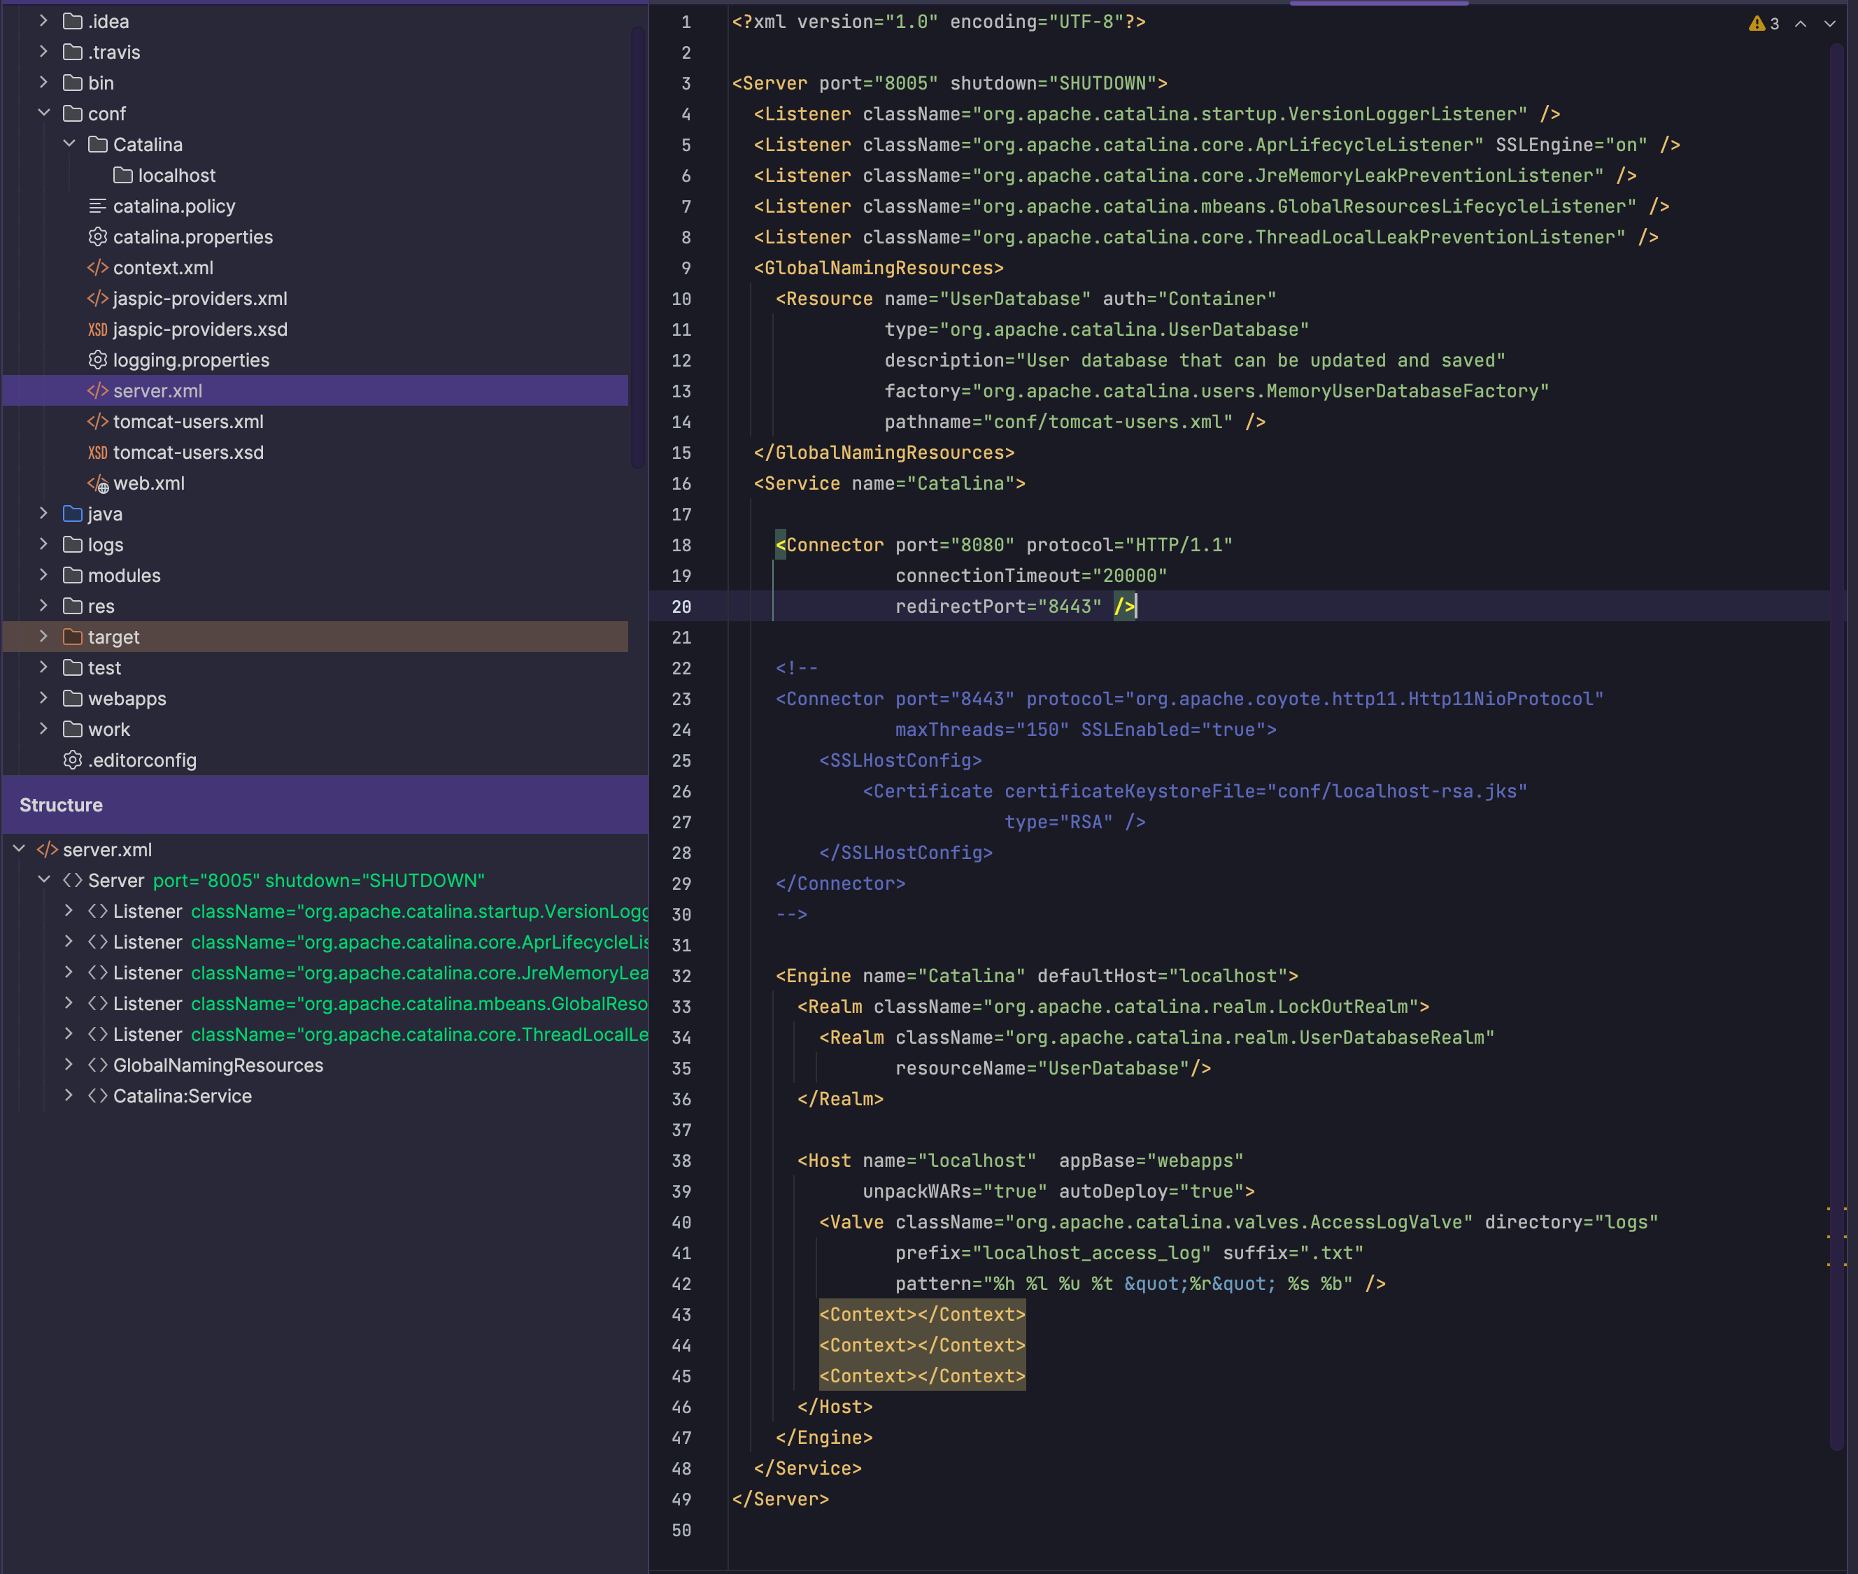The height and width of the screenshot is (1574, 1858).
Task: Expand the Catalina:Service structure node
Action: pyautogui.click(x=69, y=1096)
